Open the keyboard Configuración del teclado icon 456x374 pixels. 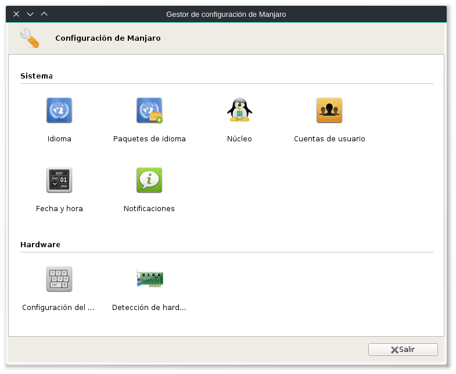pyautogui.click(x=59, y=279)
